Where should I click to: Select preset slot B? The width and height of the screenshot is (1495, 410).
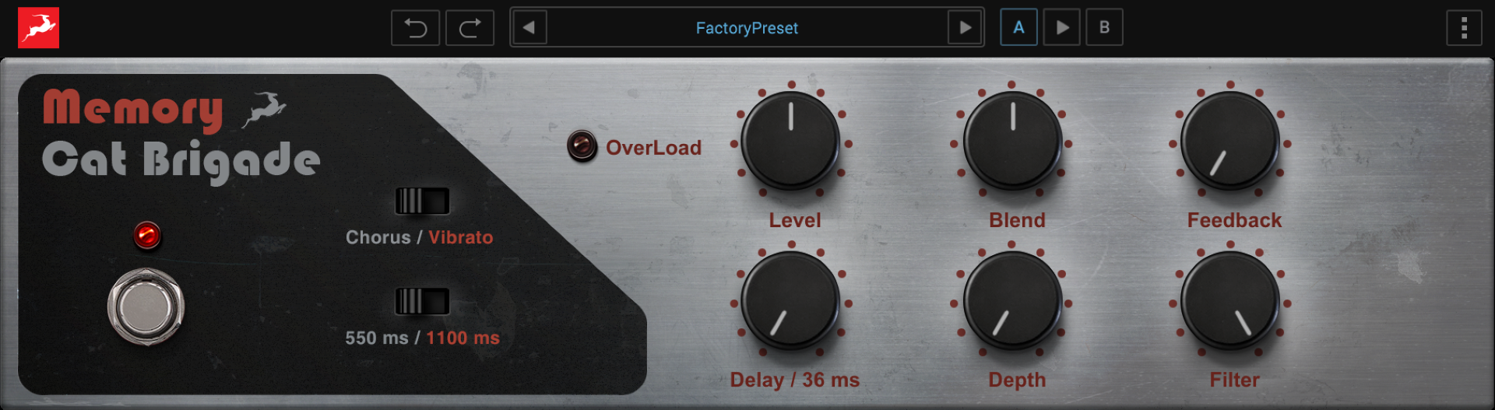coord(1104,27)
